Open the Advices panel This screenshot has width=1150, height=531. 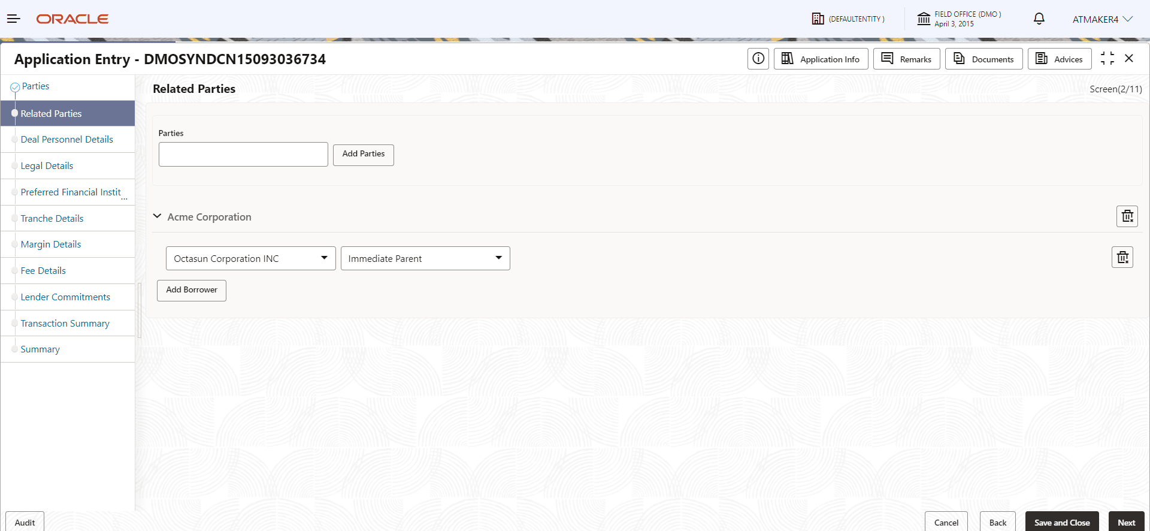pos(1060,59)
